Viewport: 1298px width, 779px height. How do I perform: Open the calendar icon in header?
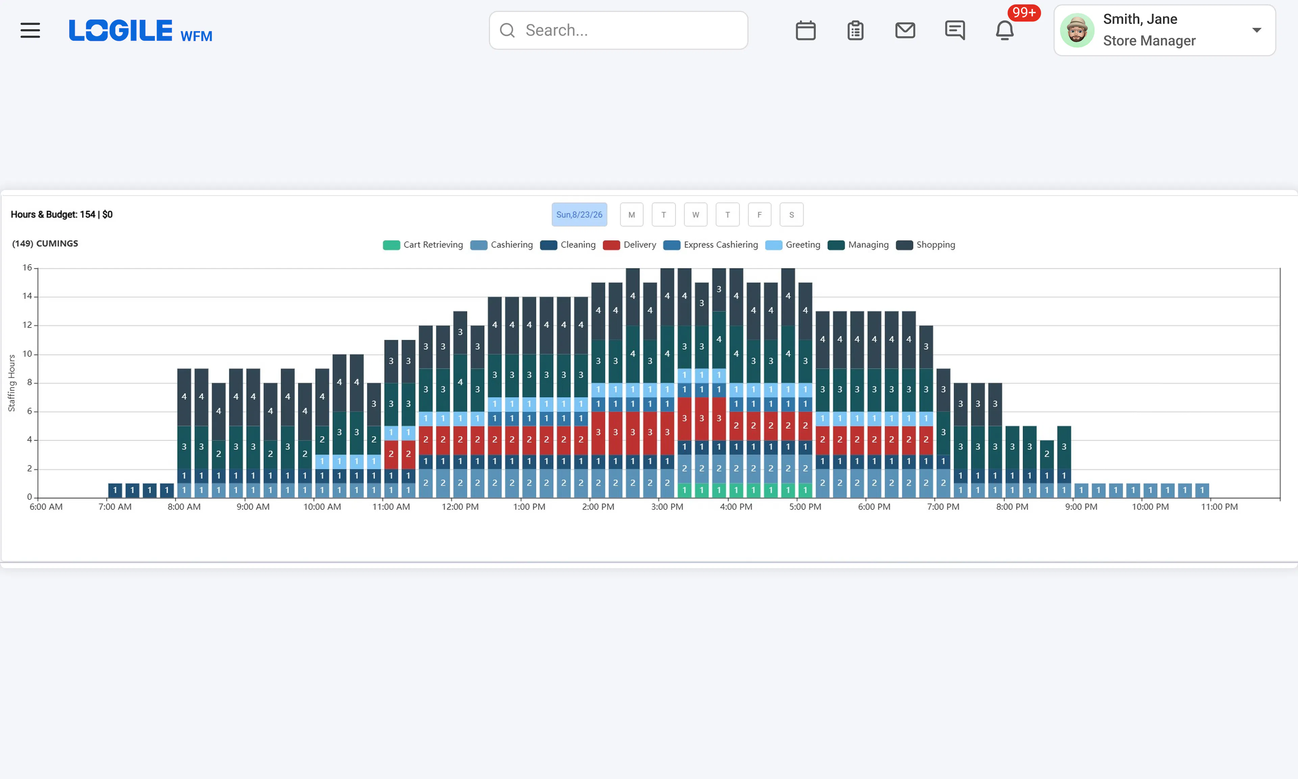[806, 30]
